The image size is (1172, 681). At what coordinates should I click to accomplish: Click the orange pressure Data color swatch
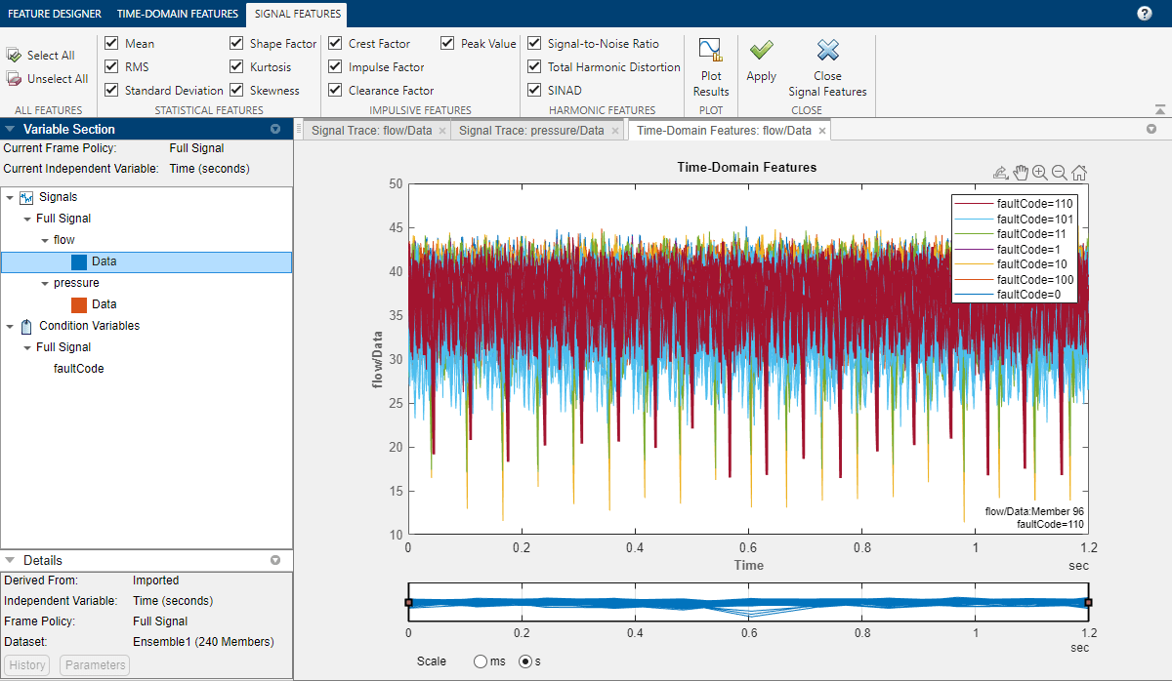coord(80,304)
